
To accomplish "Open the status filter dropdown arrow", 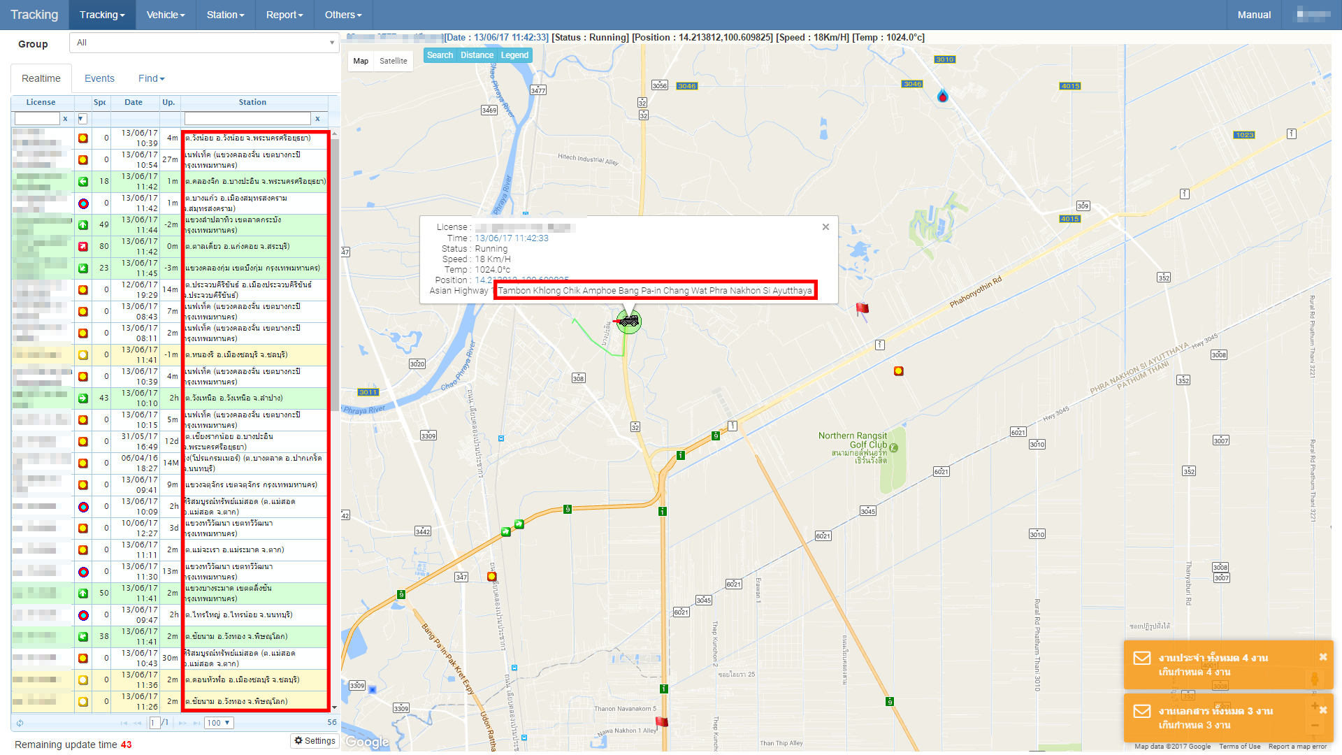I will point(82,119).
